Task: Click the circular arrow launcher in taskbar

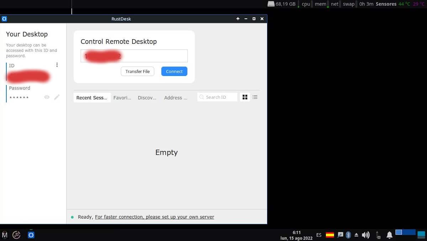Action: click(x=17, y=235)
